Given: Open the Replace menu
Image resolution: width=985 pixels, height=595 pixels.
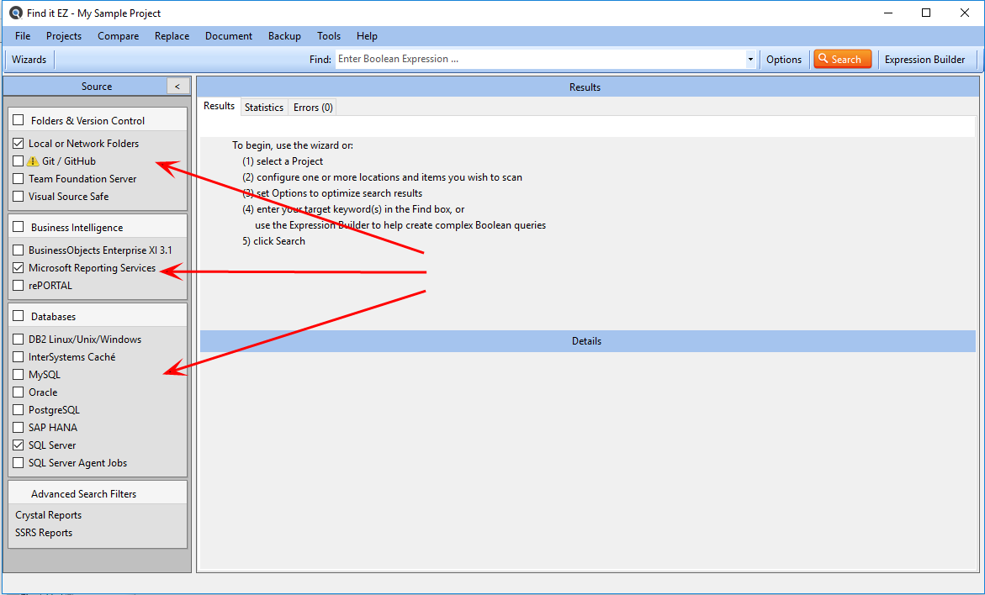Looking at the screenshot, I should click(x=172, y=36).
